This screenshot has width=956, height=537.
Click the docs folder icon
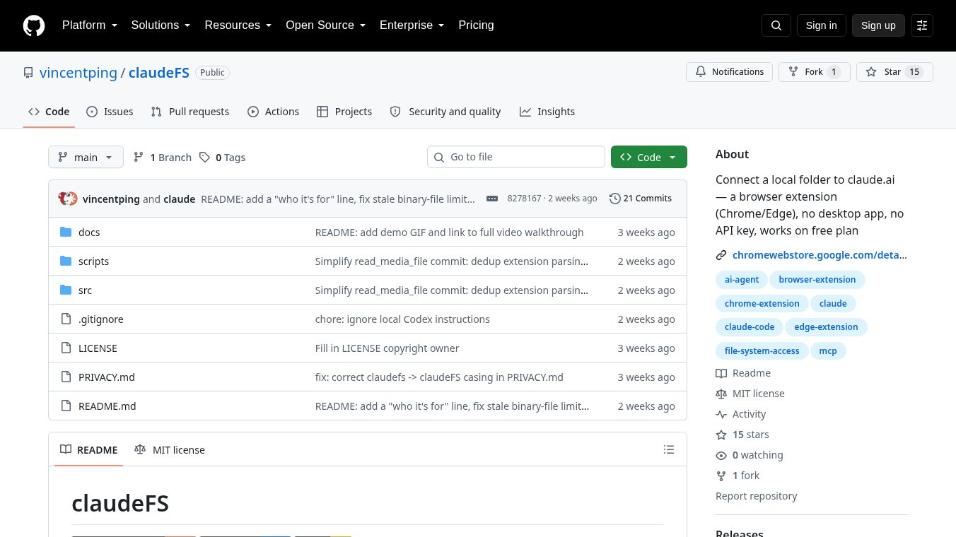pyautogui.click(x=66, y=232)
